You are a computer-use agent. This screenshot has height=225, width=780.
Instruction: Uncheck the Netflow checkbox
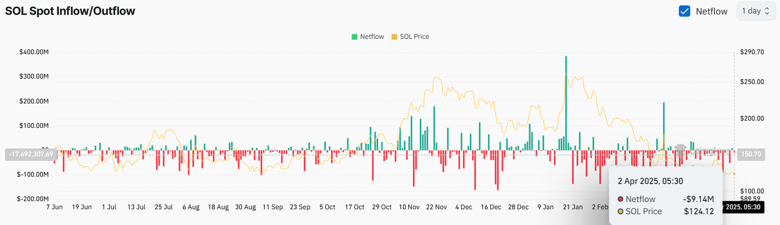pos(684,11)
